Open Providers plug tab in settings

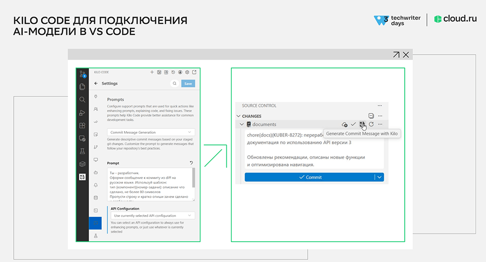click(96, 96)
